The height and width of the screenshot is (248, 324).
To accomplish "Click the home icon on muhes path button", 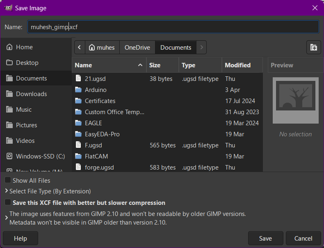I will point(92,47).
